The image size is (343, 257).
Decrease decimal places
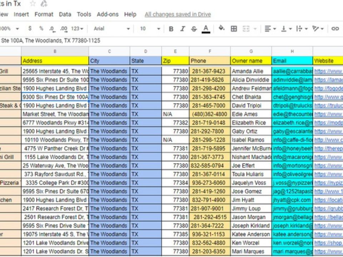[52, 29]
